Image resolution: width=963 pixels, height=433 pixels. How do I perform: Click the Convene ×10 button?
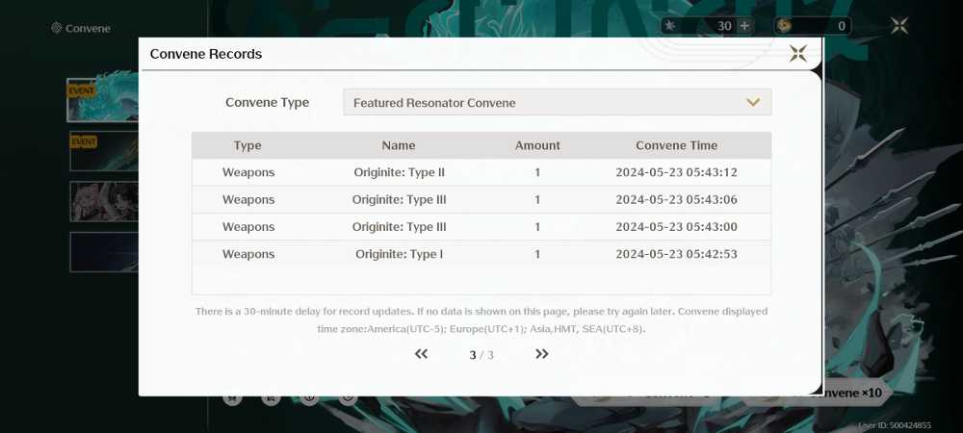tap(850, 393)
